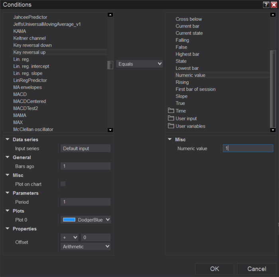279x277 pixels.
Task: Click the left list's up scroll arrow
Action: [110, 15]
